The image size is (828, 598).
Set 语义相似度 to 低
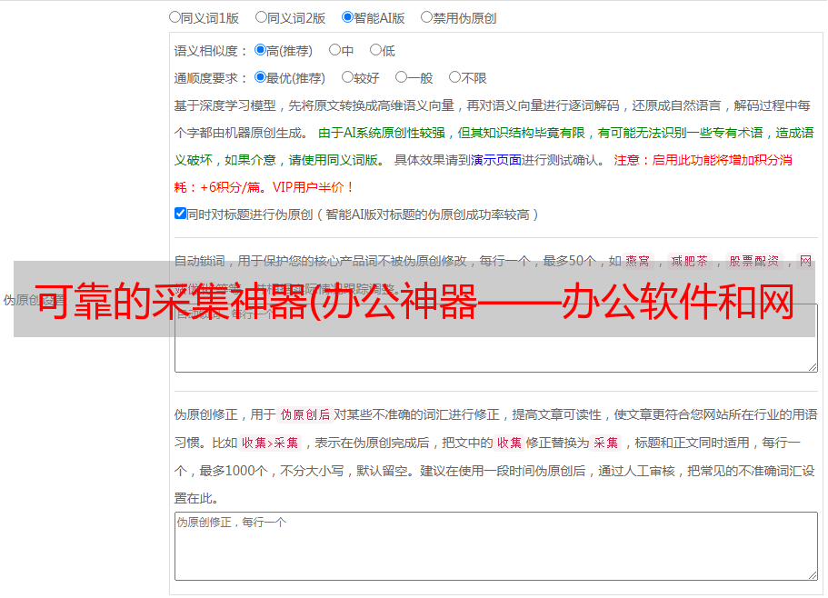pyautogui.click(x=375, y=51)
